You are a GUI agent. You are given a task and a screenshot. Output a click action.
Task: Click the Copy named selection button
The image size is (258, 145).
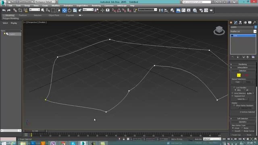pyautogui.click(x=237, y=82)
